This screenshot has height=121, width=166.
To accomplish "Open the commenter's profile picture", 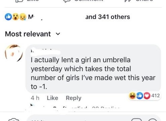I will pyautogui.click(x=14, y=53).
